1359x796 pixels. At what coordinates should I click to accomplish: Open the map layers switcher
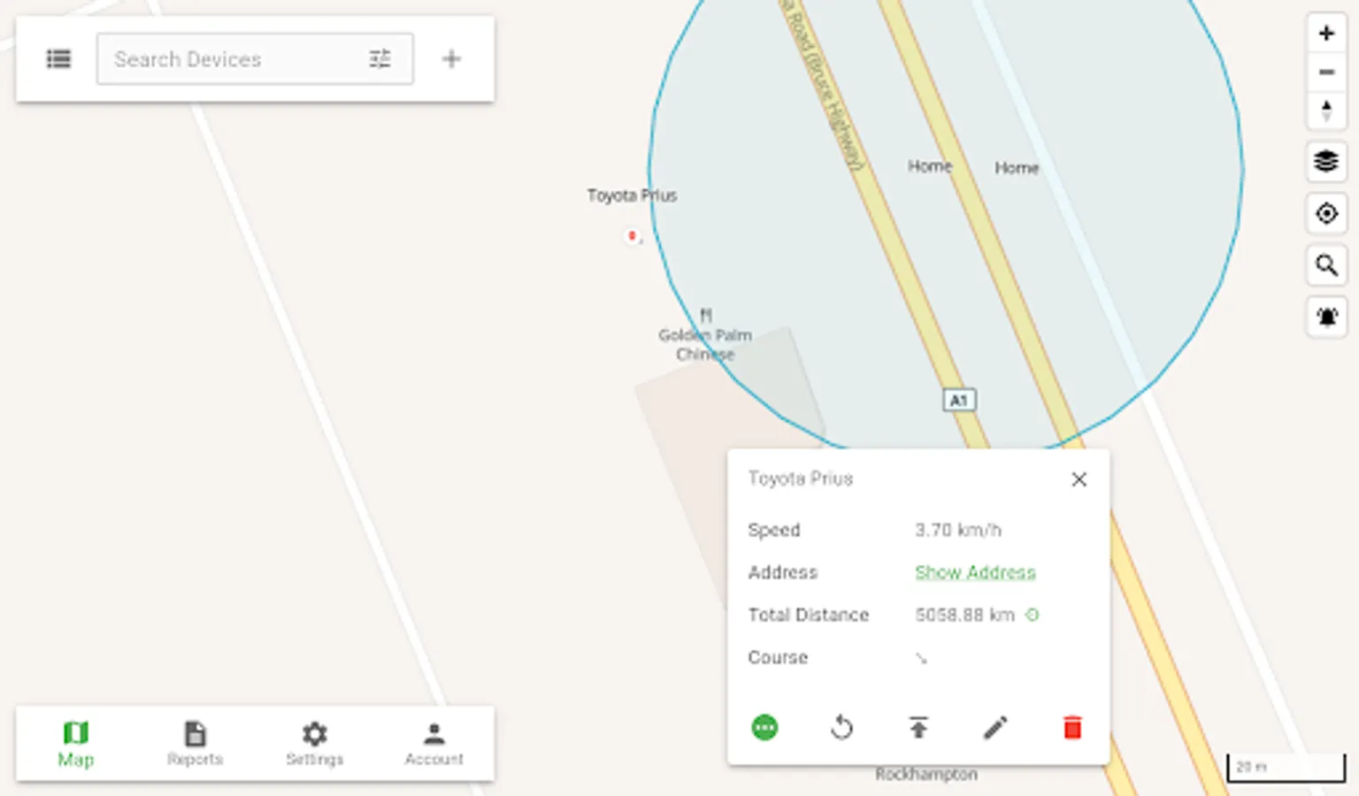[1325, 162]
